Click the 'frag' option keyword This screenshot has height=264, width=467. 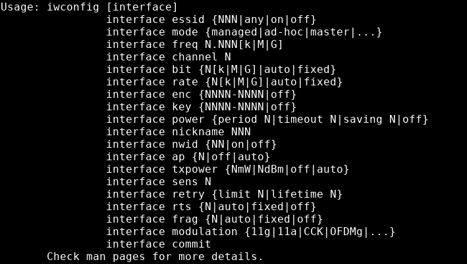(184, 219)
